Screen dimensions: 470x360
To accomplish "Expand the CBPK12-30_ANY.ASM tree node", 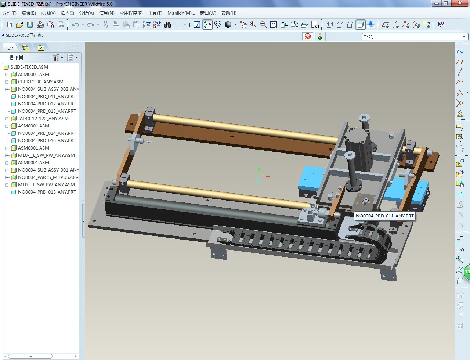I will [x=7, y=82].
